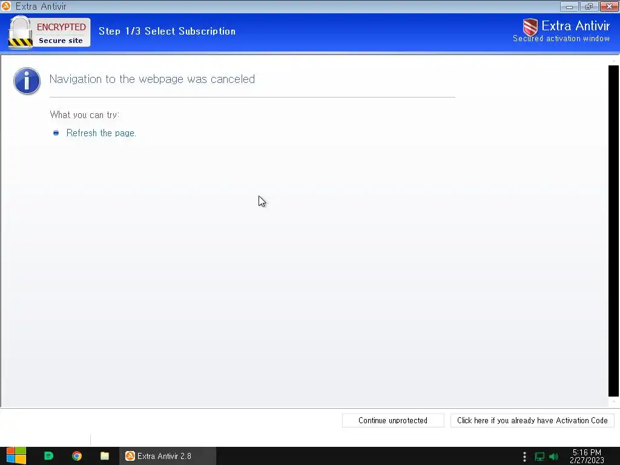Open the taskbar clock showing 5:16 PM
The height and width of the screenshot is (465, 620).
click(x=587, y=457)
